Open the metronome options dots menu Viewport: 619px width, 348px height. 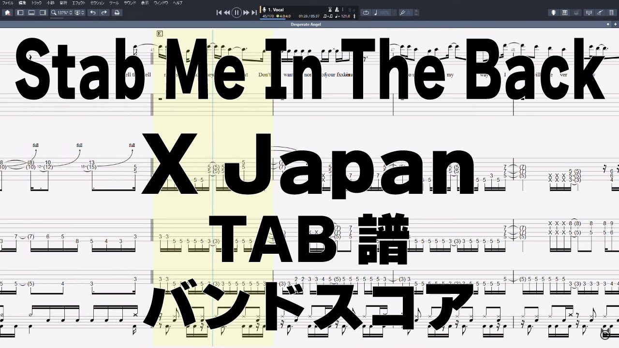point(343,10)
